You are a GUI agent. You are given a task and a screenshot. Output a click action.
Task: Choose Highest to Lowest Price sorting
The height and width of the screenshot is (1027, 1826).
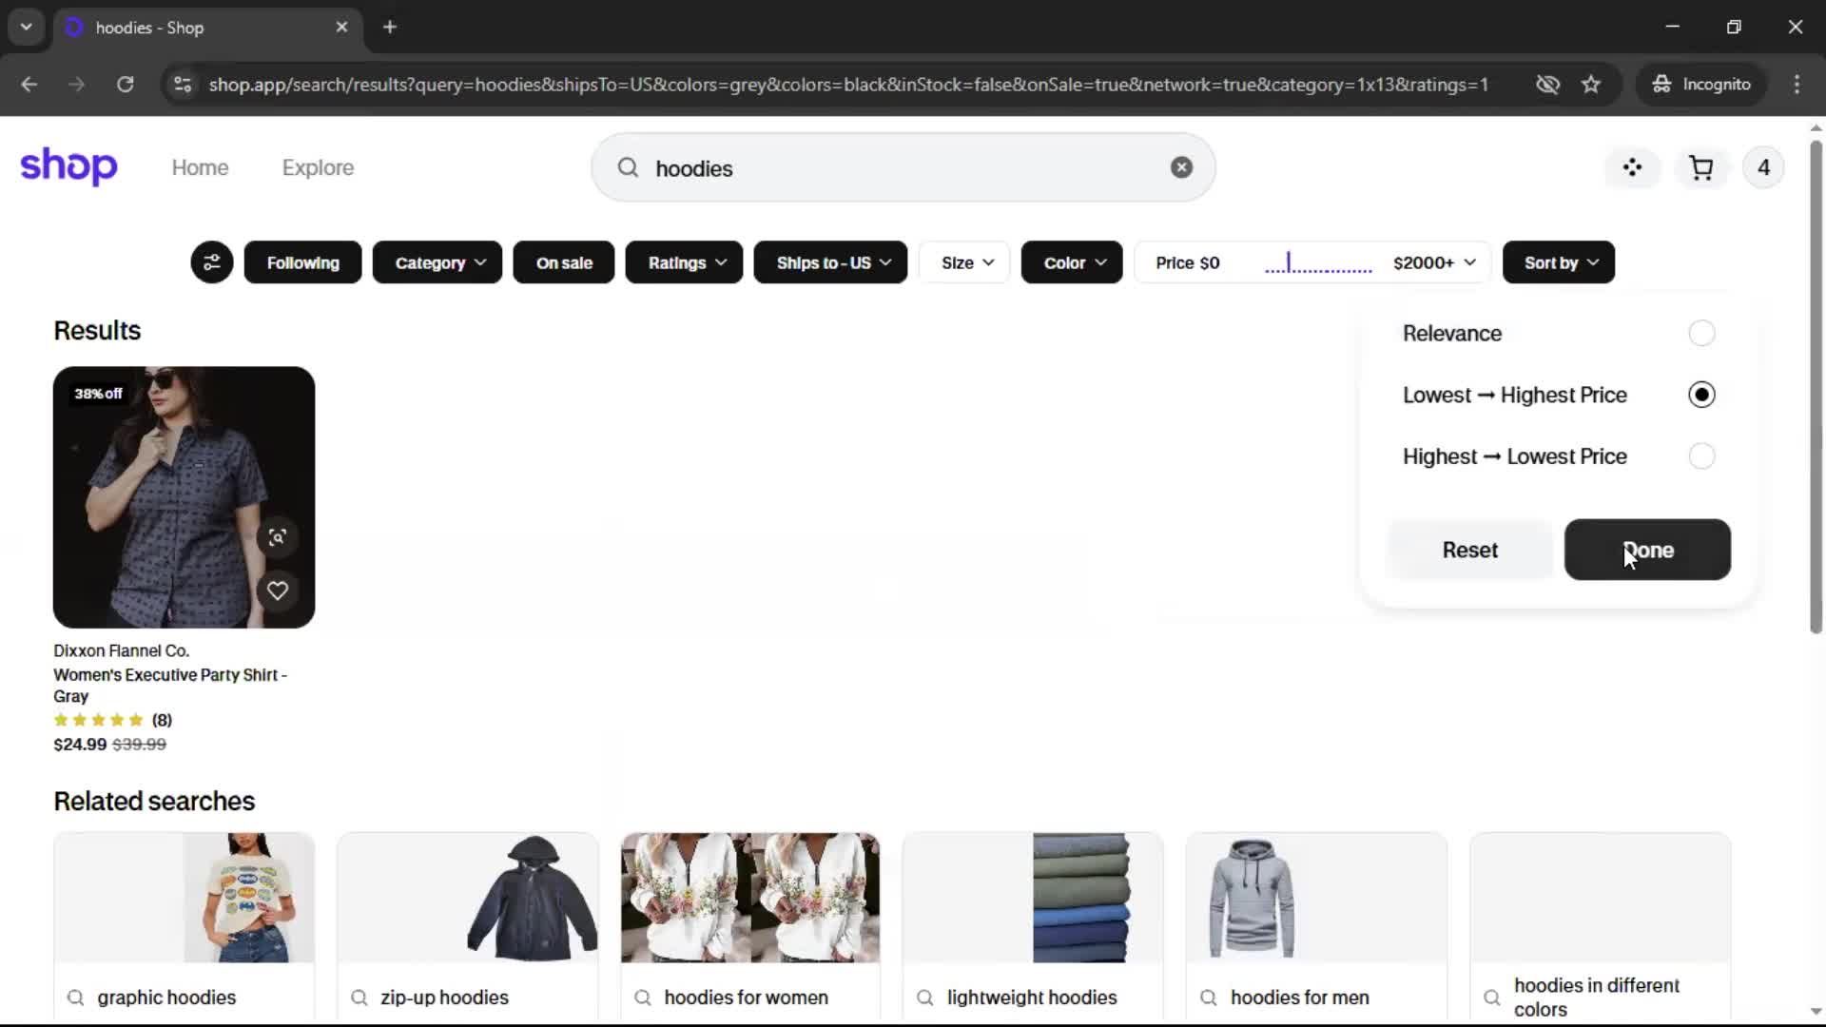click(1700, 456)
